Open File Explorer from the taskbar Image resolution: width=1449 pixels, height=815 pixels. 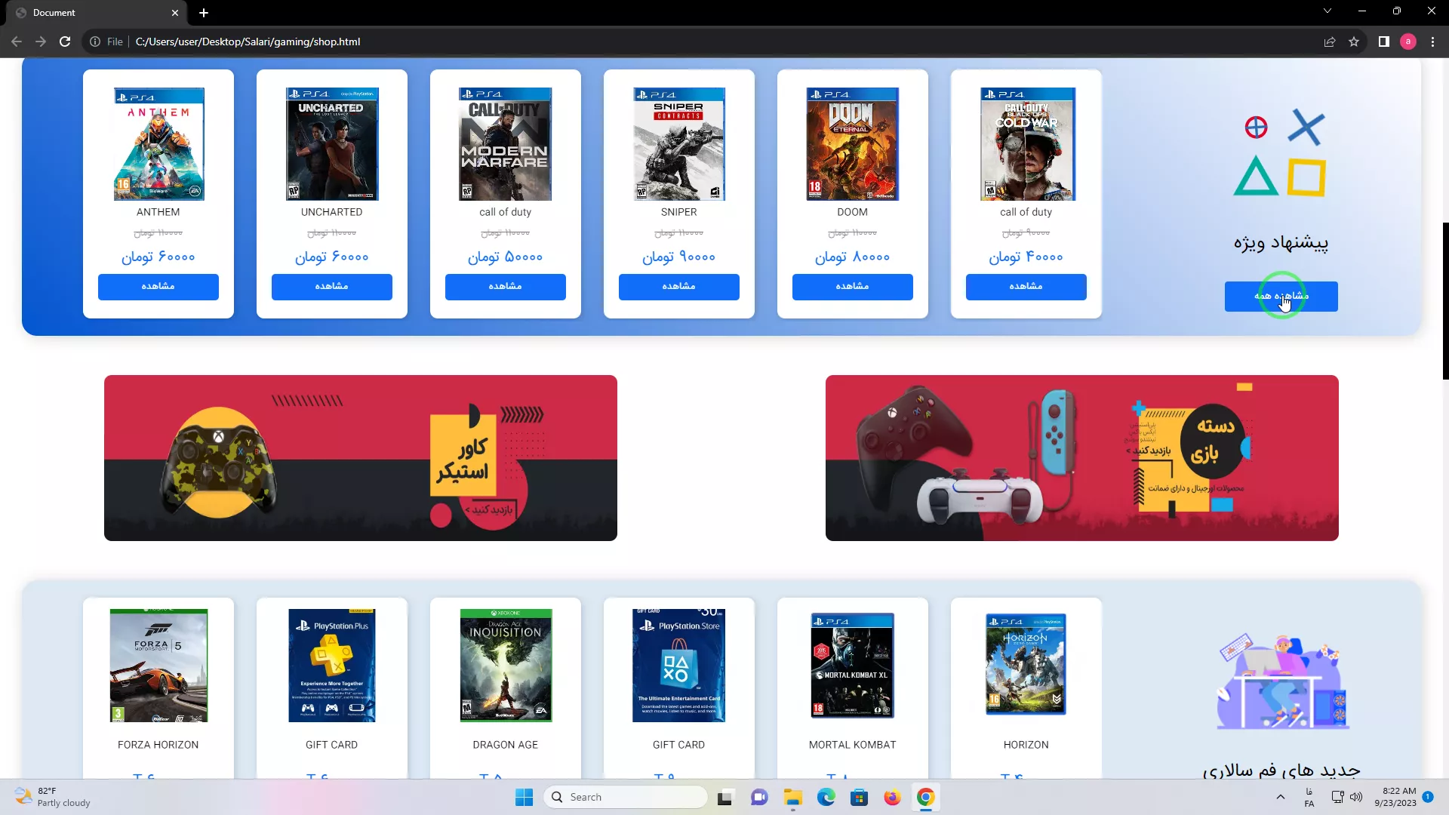pyautogui.click(x=792, y=798)
